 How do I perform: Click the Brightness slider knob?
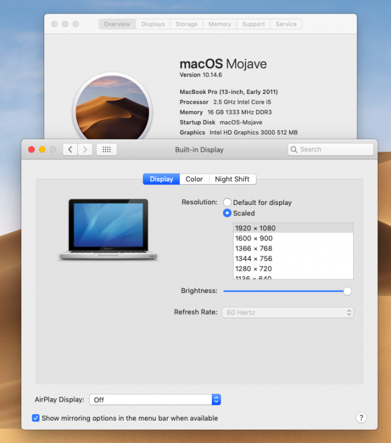(x=347, y=291)
